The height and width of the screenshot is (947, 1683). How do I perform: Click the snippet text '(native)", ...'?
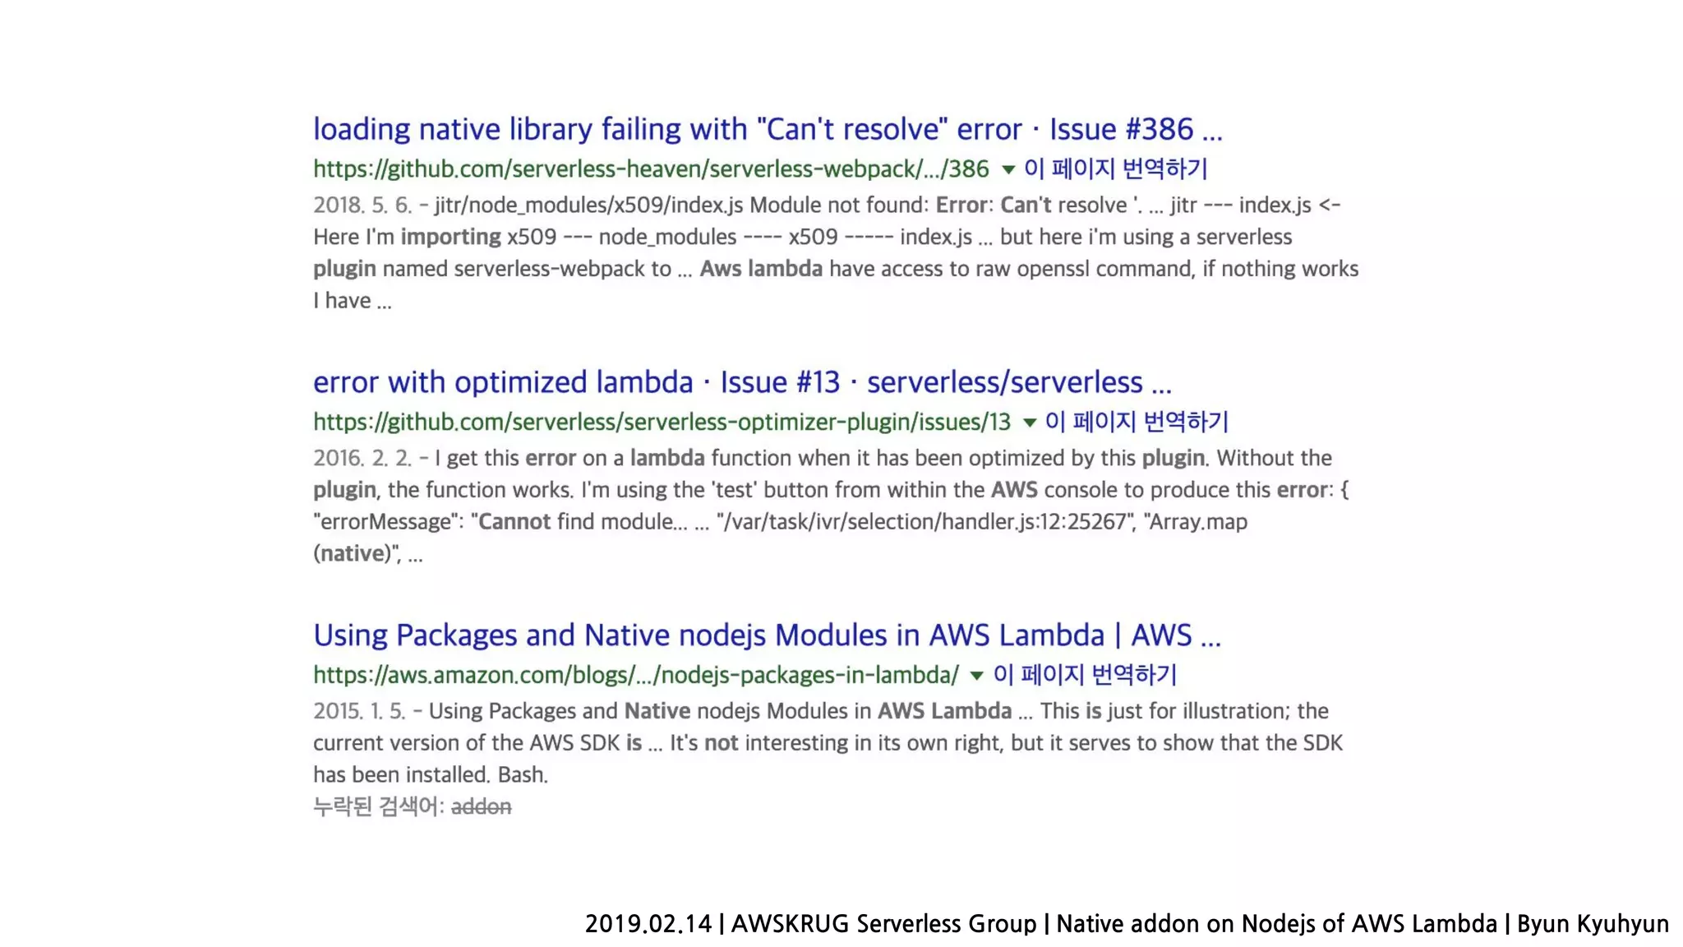click(367, 554)
